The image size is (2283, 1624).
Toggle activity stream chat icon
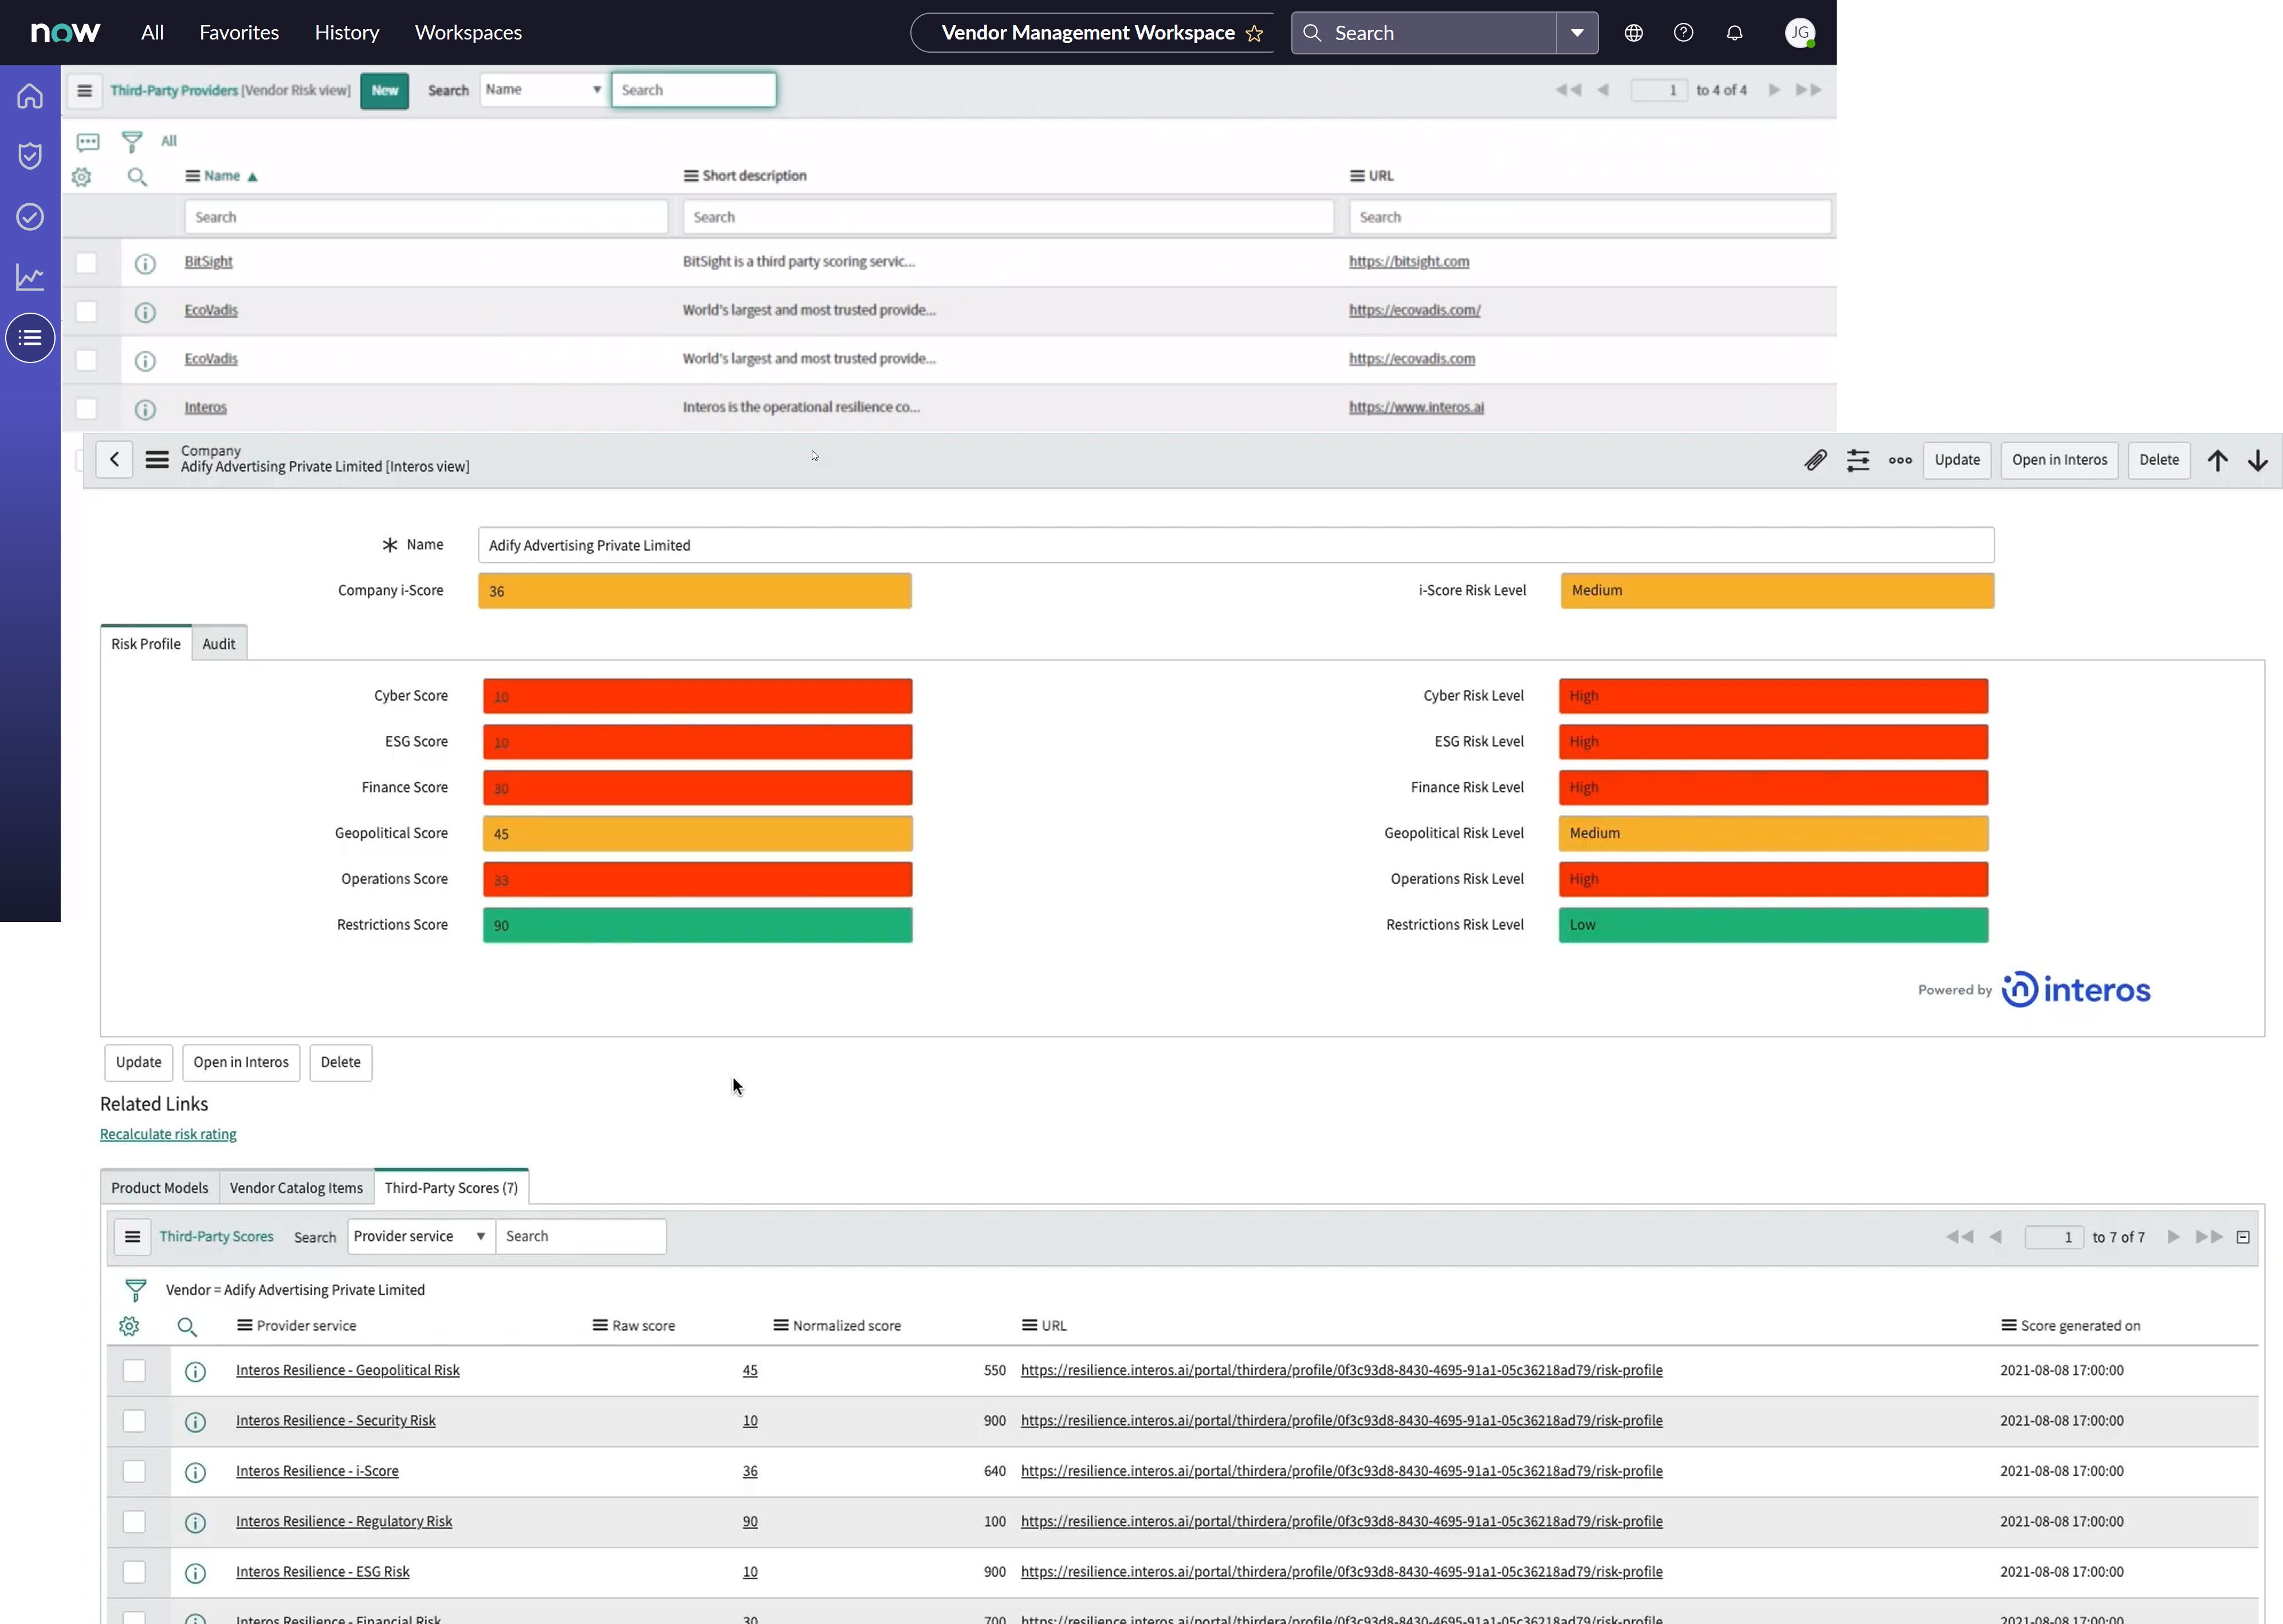coord(88,142)
